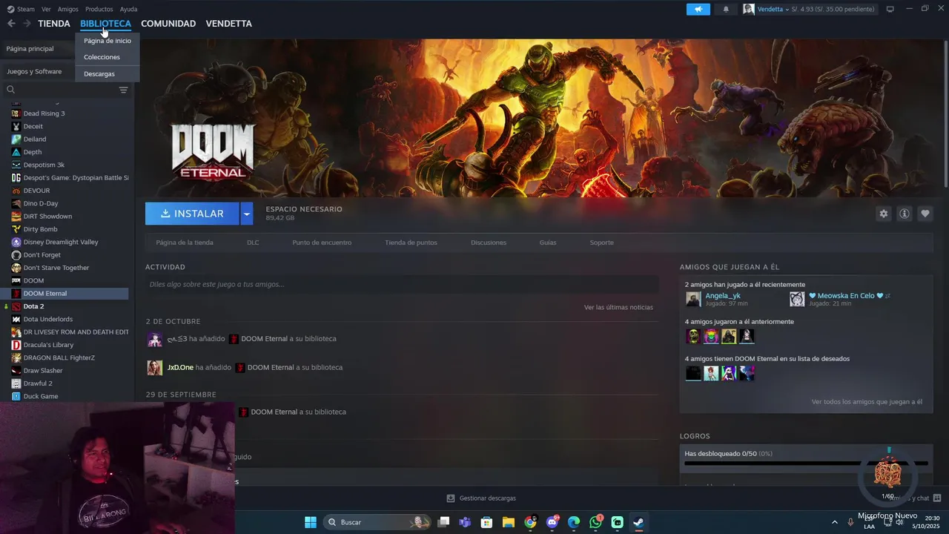Click the blue INSTALAR button
The width and height of the screenshot is (949, 534).
point(192,214)
